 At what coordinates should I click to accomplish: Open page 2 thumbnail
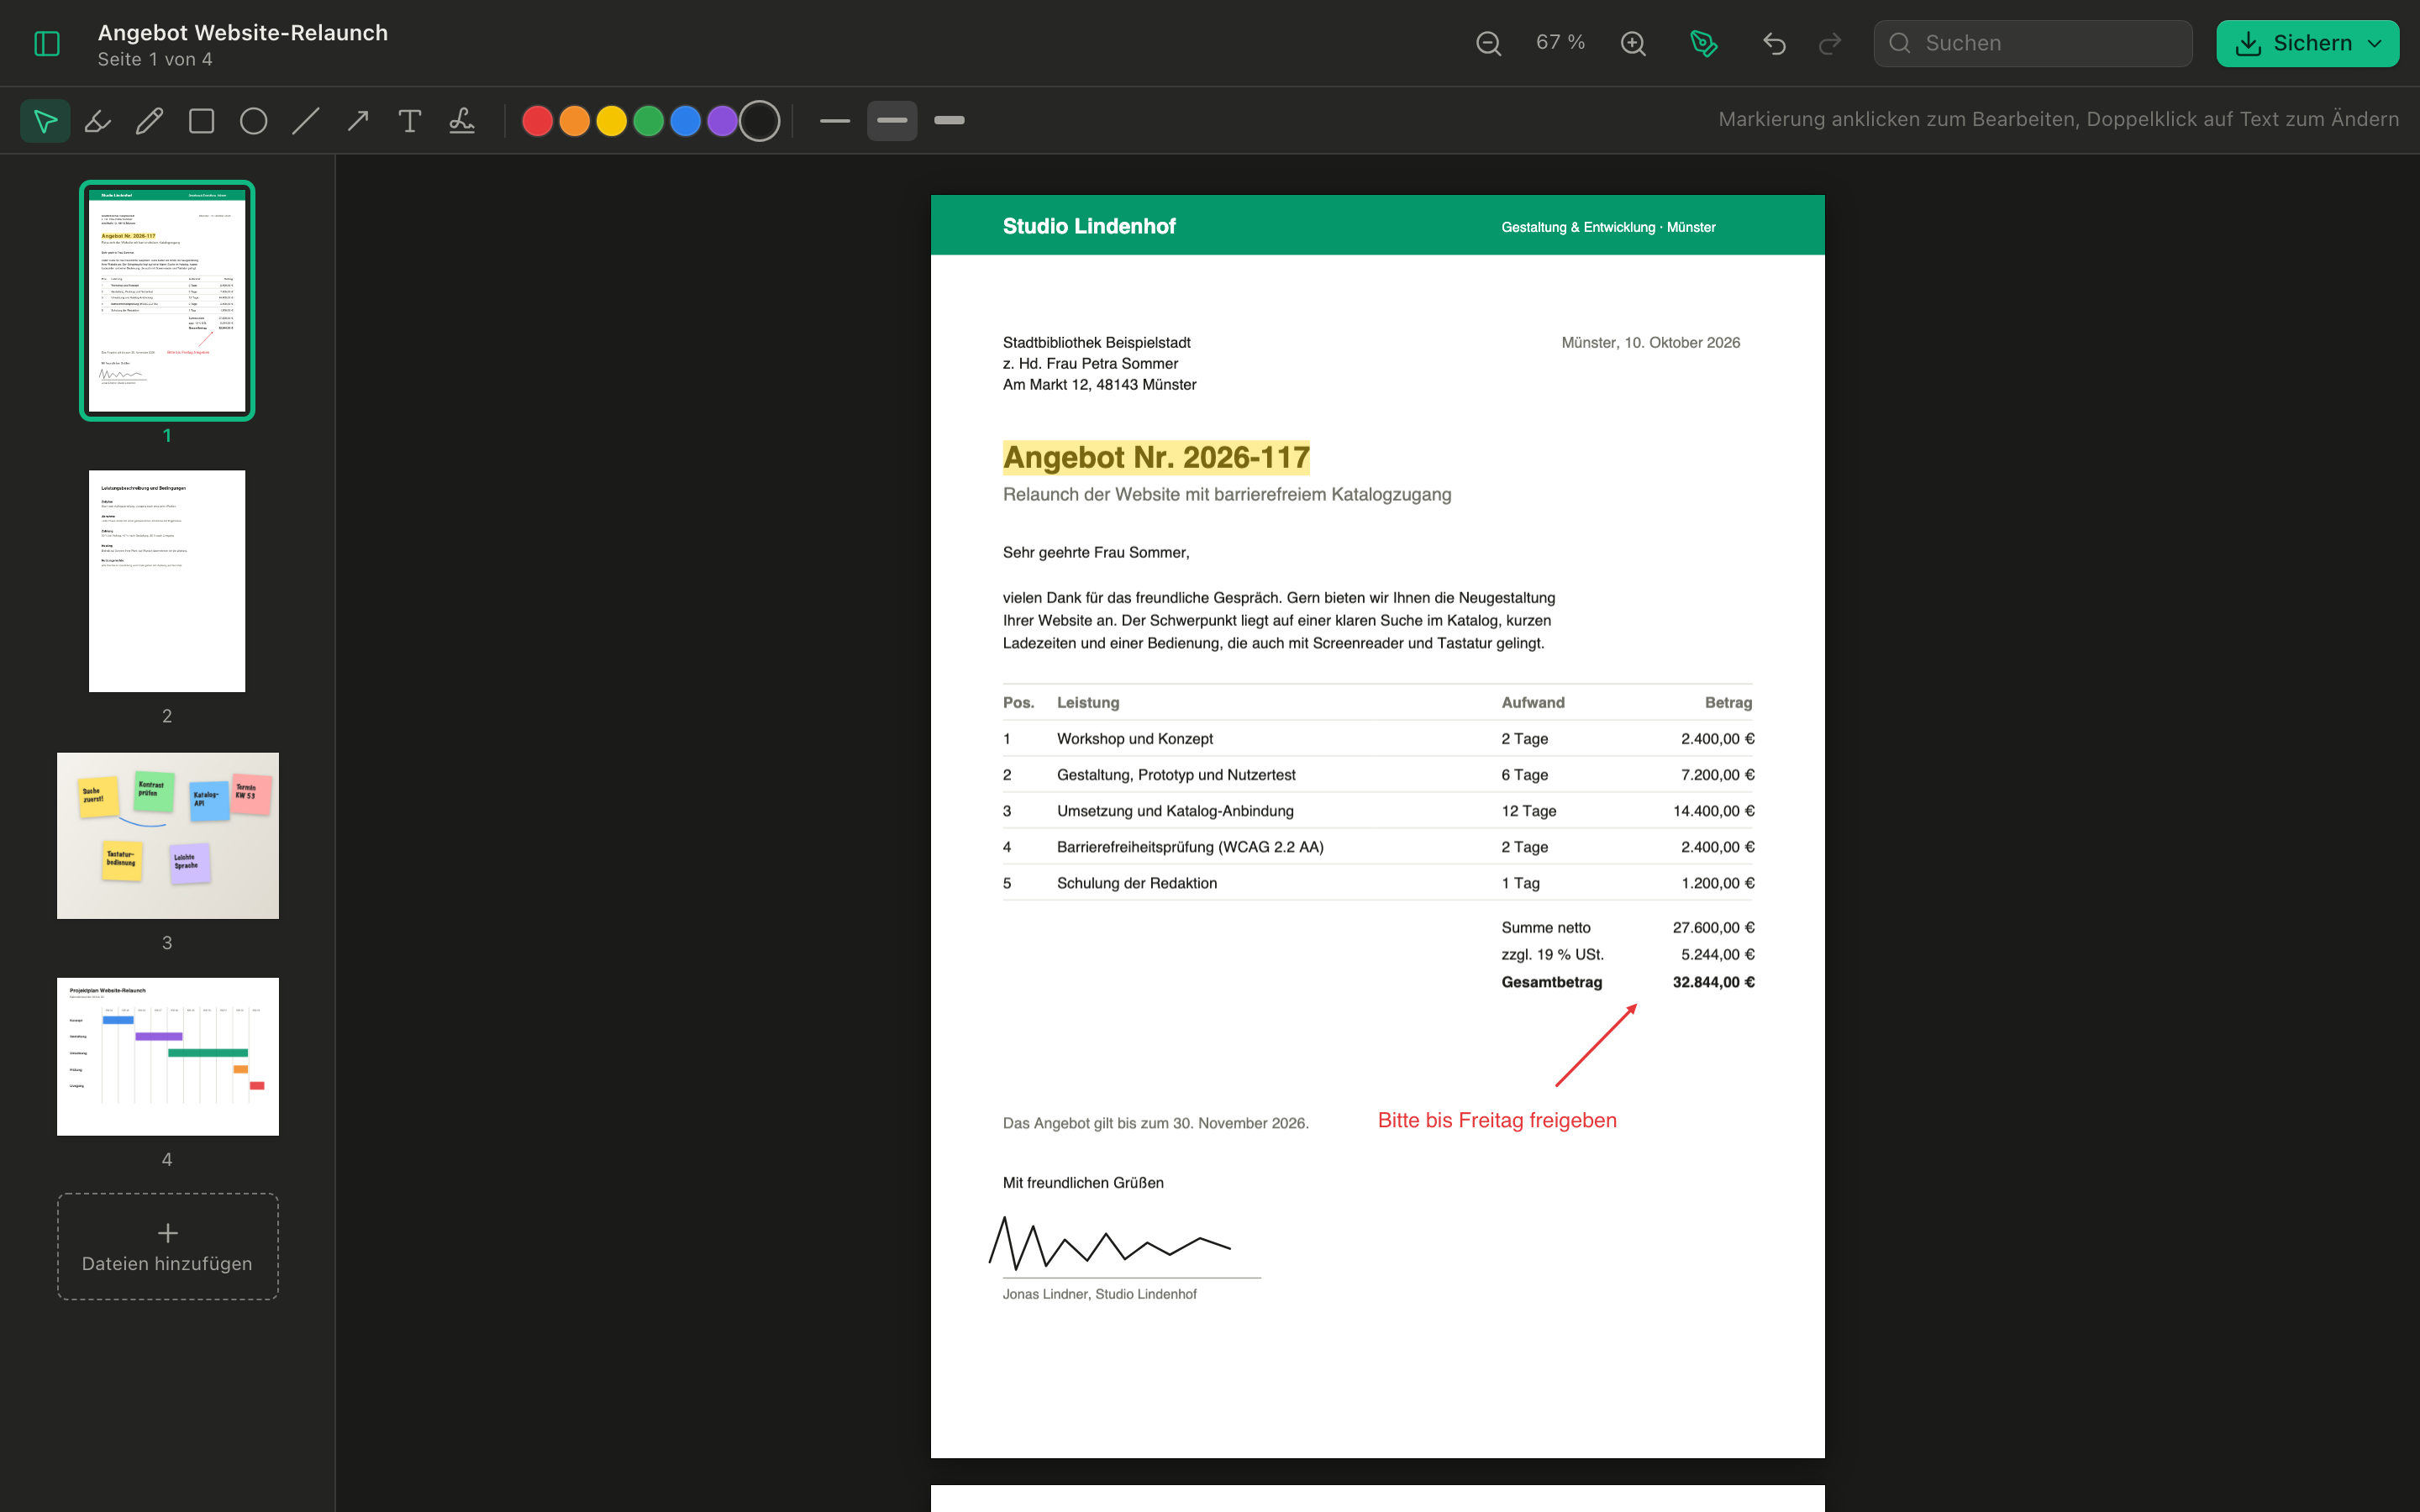click(167, 581)
